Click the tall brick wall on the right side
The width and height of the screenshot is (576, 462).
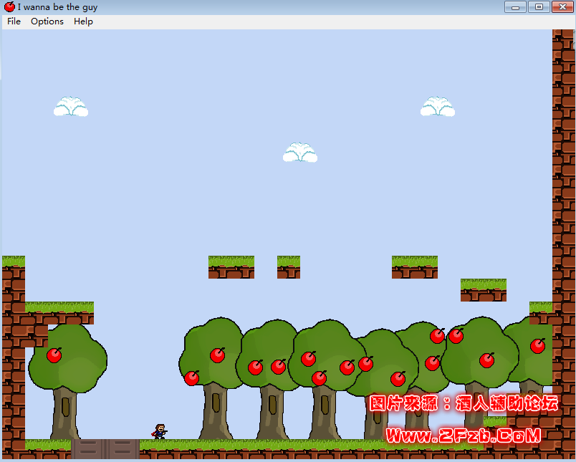coord(563,179)
